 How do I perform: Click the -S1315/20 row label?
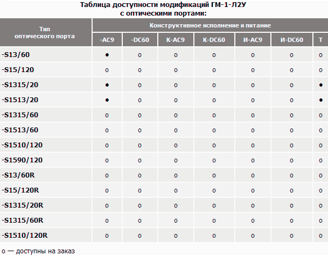click(20, 85)
